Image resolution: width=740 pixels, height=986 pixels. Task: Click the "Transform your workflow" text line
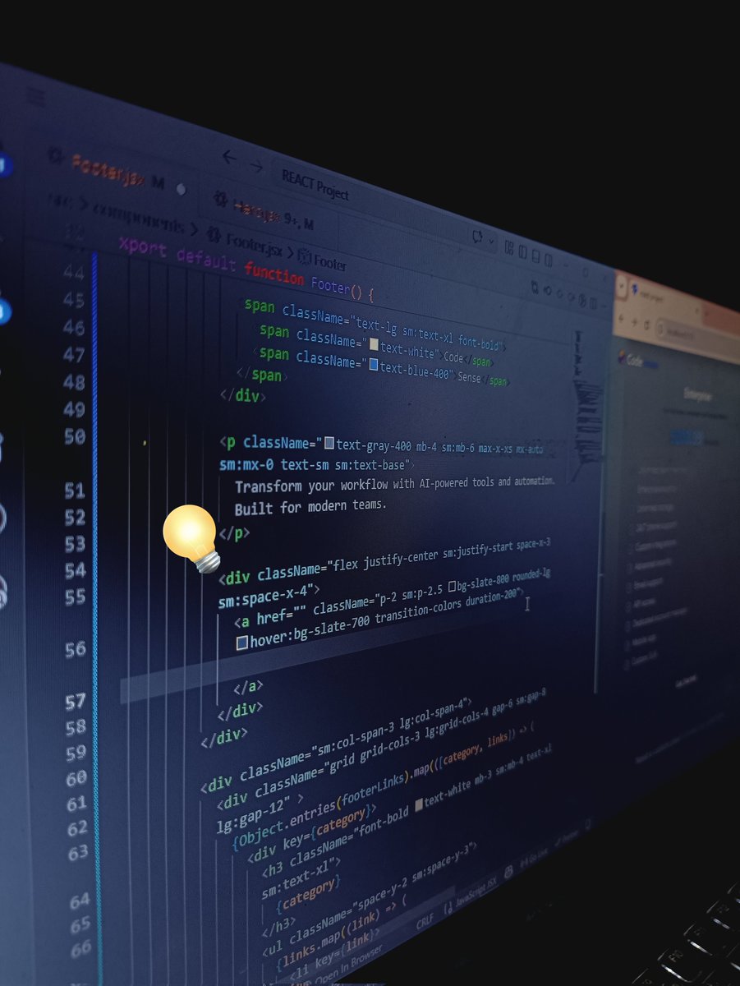click(x=395, y=484)
